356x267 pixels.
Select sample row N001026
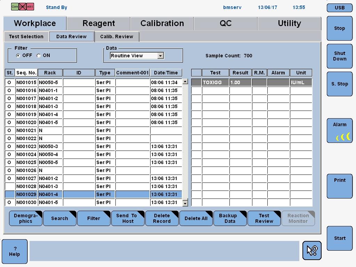[x=94, y=170]
